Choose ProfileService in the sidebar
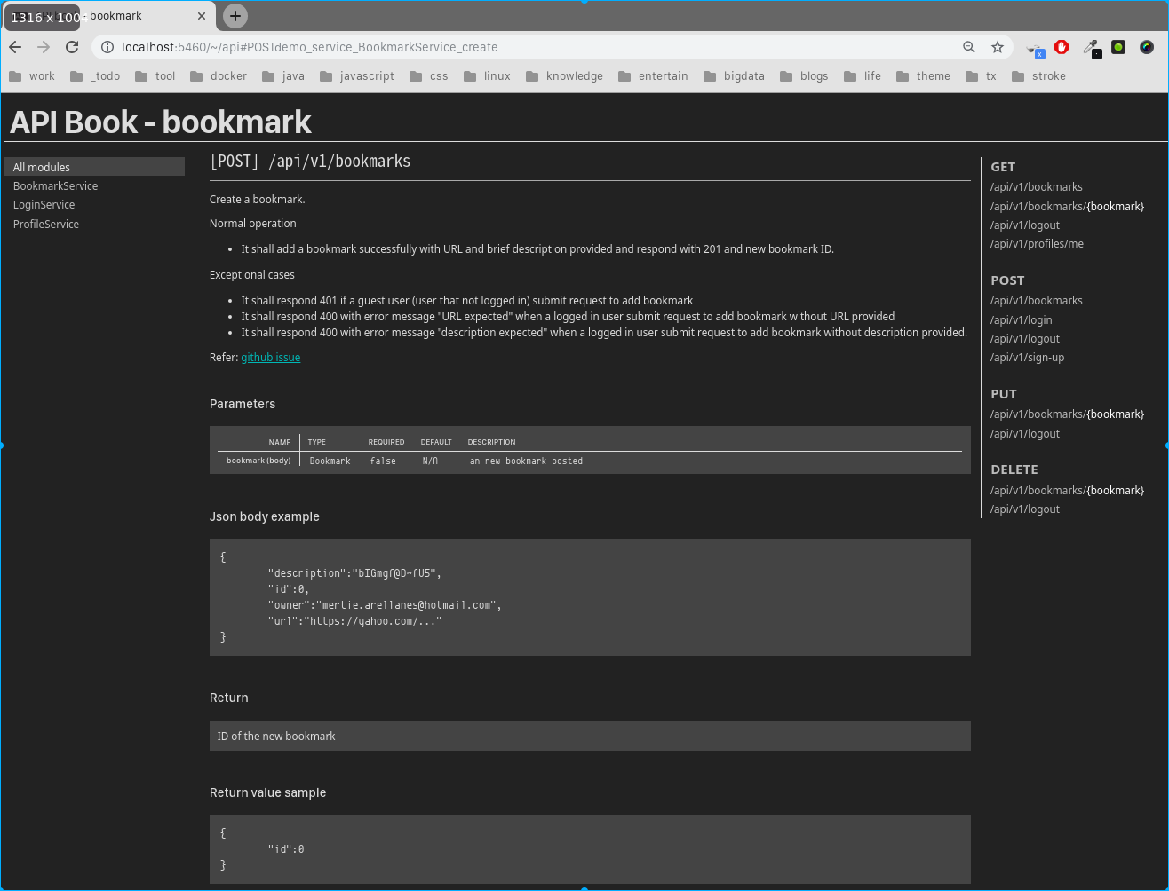This screenshot has width=1169, height=891. pos(46,225)
